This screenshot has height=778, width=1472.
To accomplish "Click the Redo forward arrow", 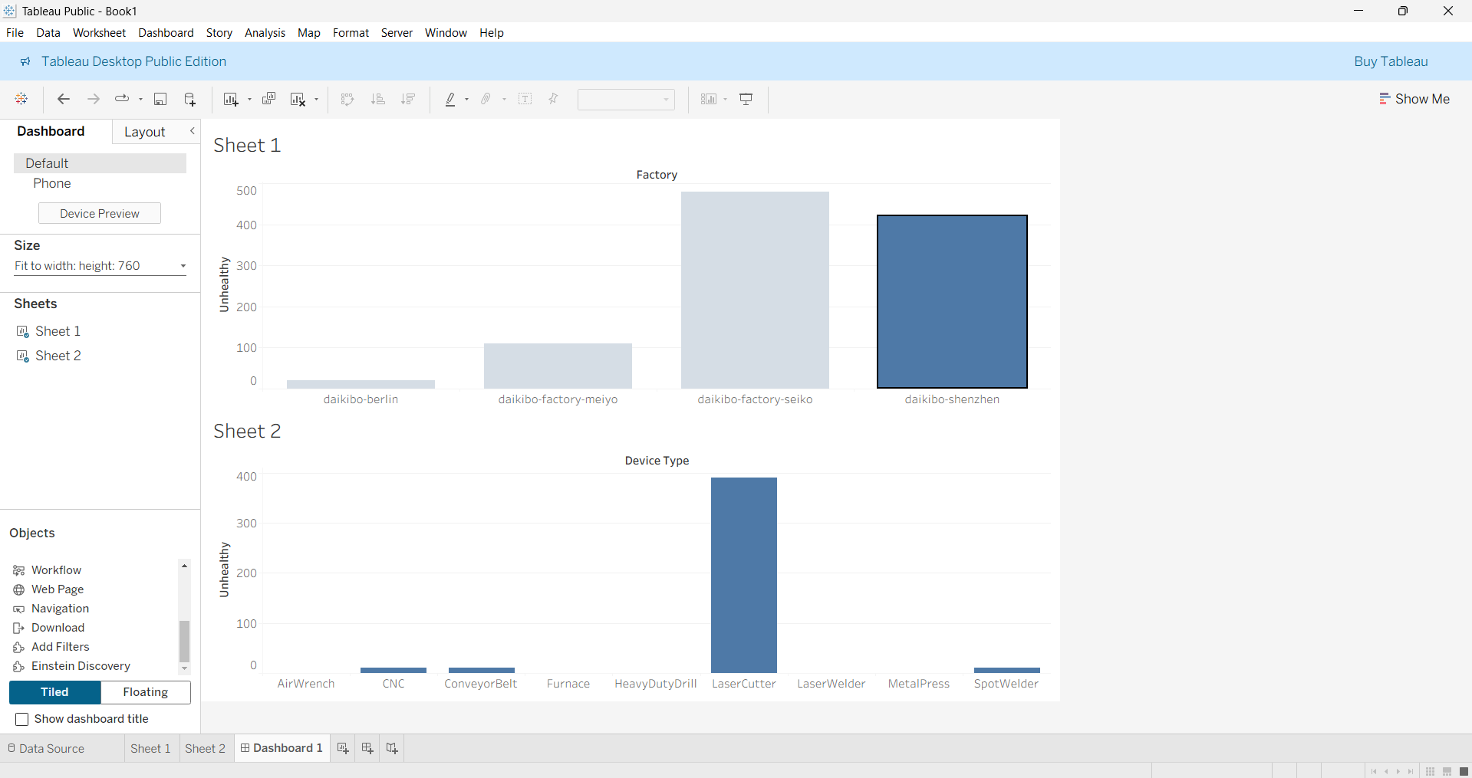I will tap(94, 99).
